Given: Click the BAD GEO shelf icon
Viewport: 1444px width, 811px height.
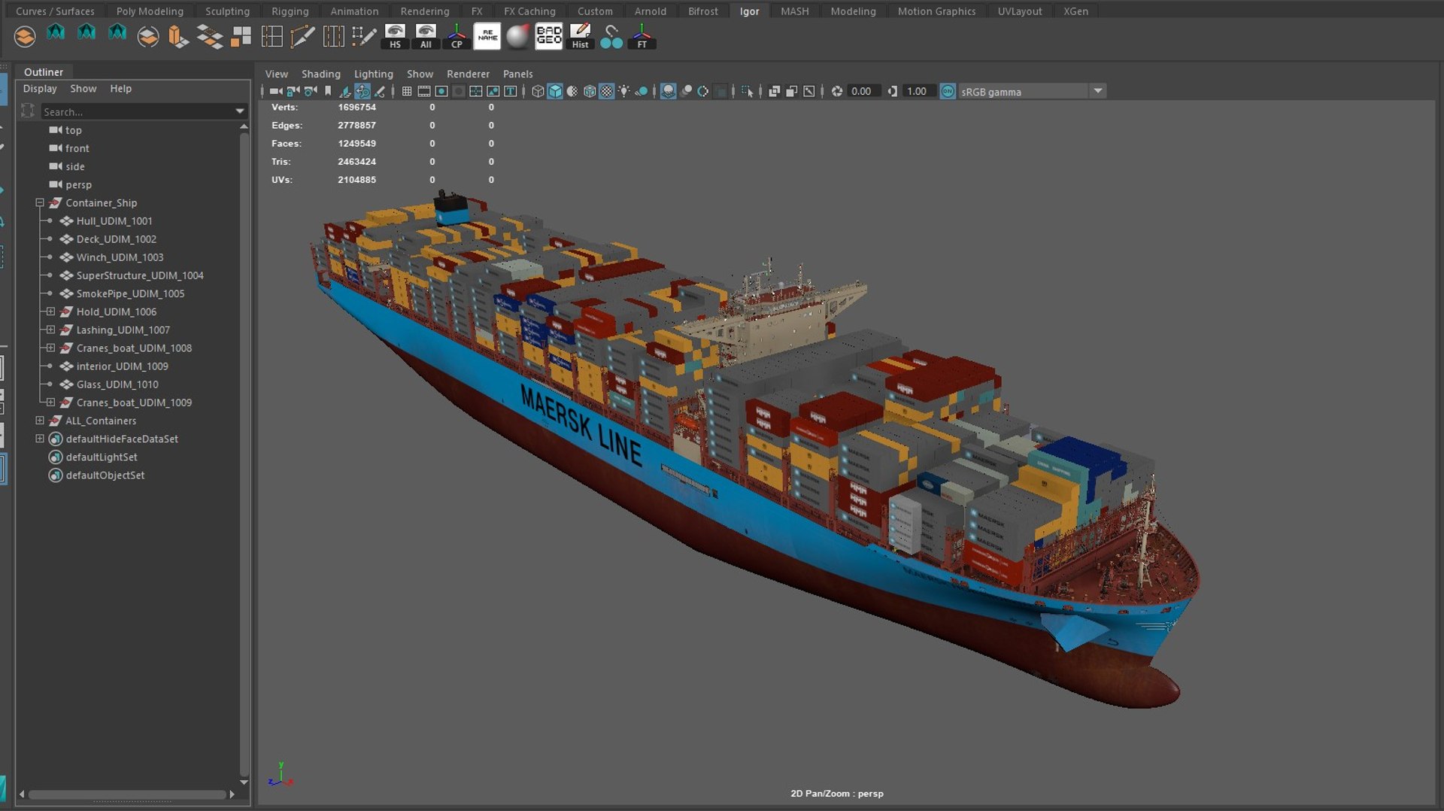Looking at the screenshot, I should [x=548, y=36].
